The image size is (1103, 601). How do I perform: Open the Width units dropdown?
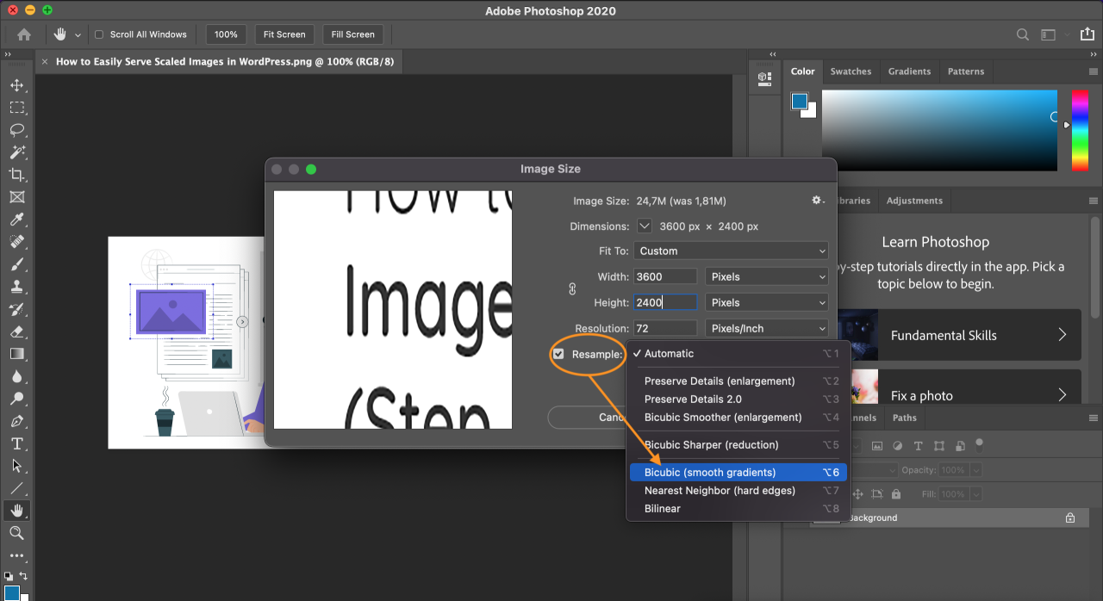pyautogui.click(x=766, y=276)
